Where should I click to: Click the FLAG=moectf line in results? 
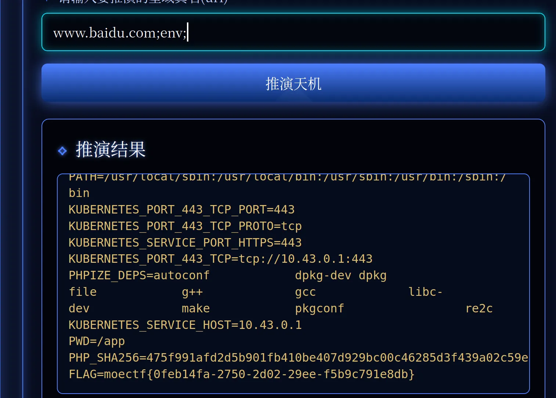(241, 374)
